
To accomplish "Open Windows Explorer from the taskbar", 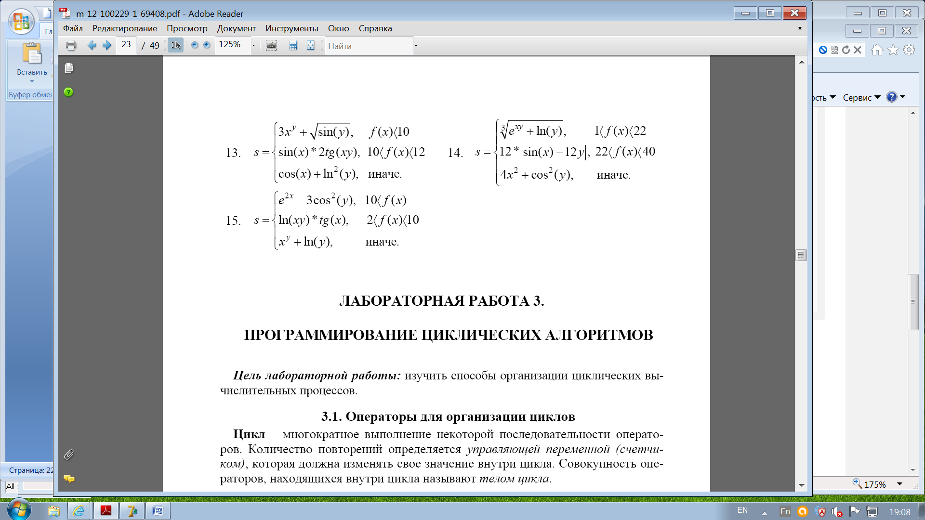I will (x=53, y=511).
